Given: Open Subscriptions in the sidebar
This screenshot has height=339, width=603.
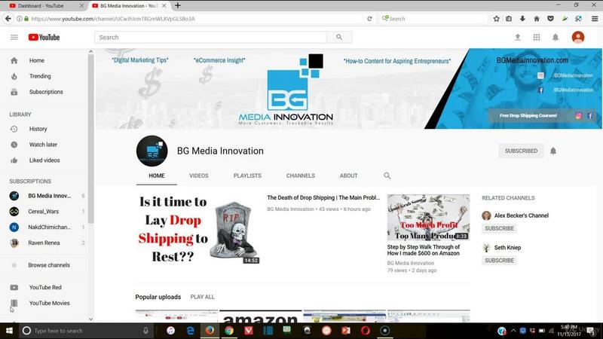Looking at the screenshot, I should point(44,92).
